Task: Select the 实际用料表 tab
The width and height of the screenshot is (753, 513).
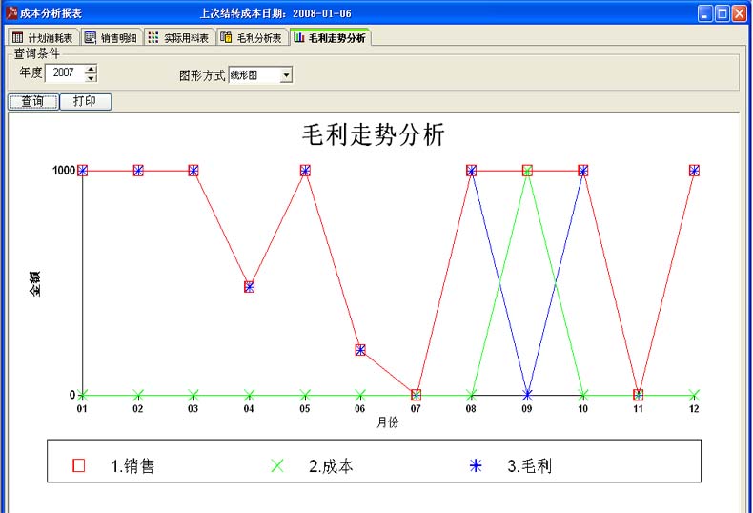Action: [179, 38]
